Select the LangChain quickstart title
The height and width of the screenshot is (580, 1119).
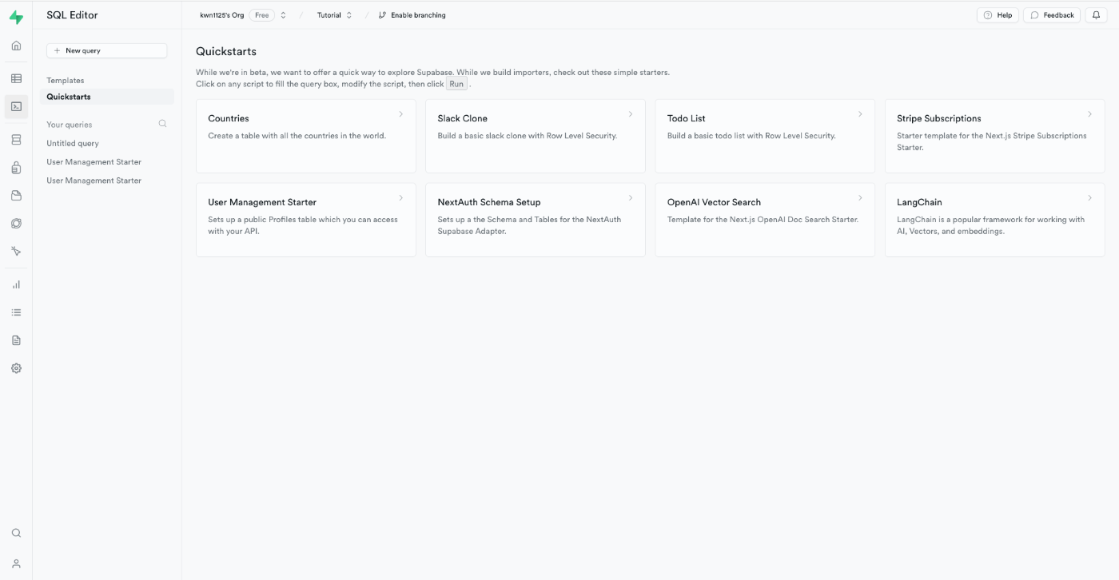919,202
